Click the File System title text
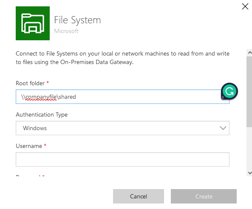The width and height of the screenshot is (252, 209). 77,20
